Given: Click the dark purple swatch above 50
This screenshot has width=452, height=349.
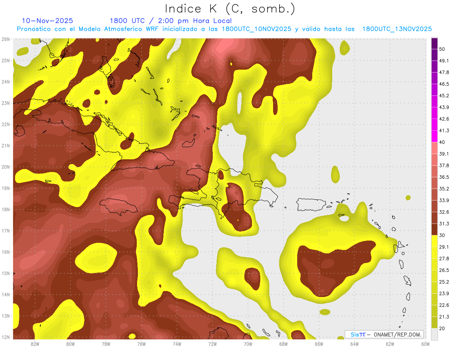Looking at the screenshot, I should (434, 43).
